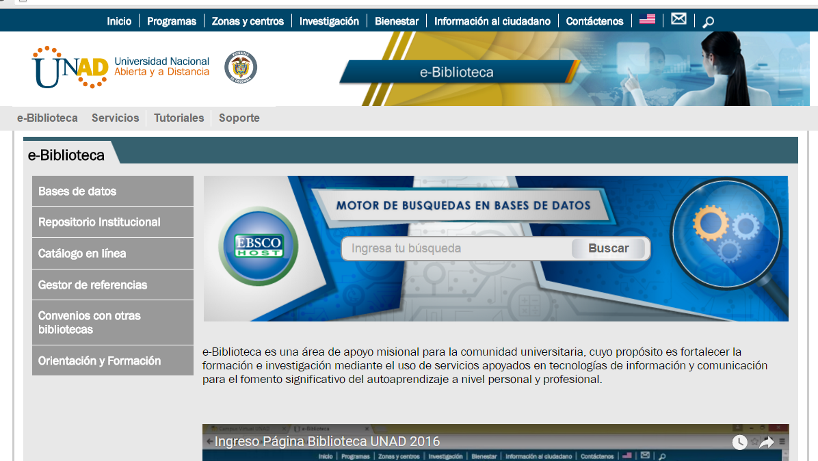This screenshot has width=818, height=461.
Task: Open the EBSCO Host logo
Action: pyautogui.click(x=259, y=246)
